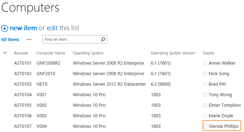Tick the Nick Song checkbox

point(205,74)
